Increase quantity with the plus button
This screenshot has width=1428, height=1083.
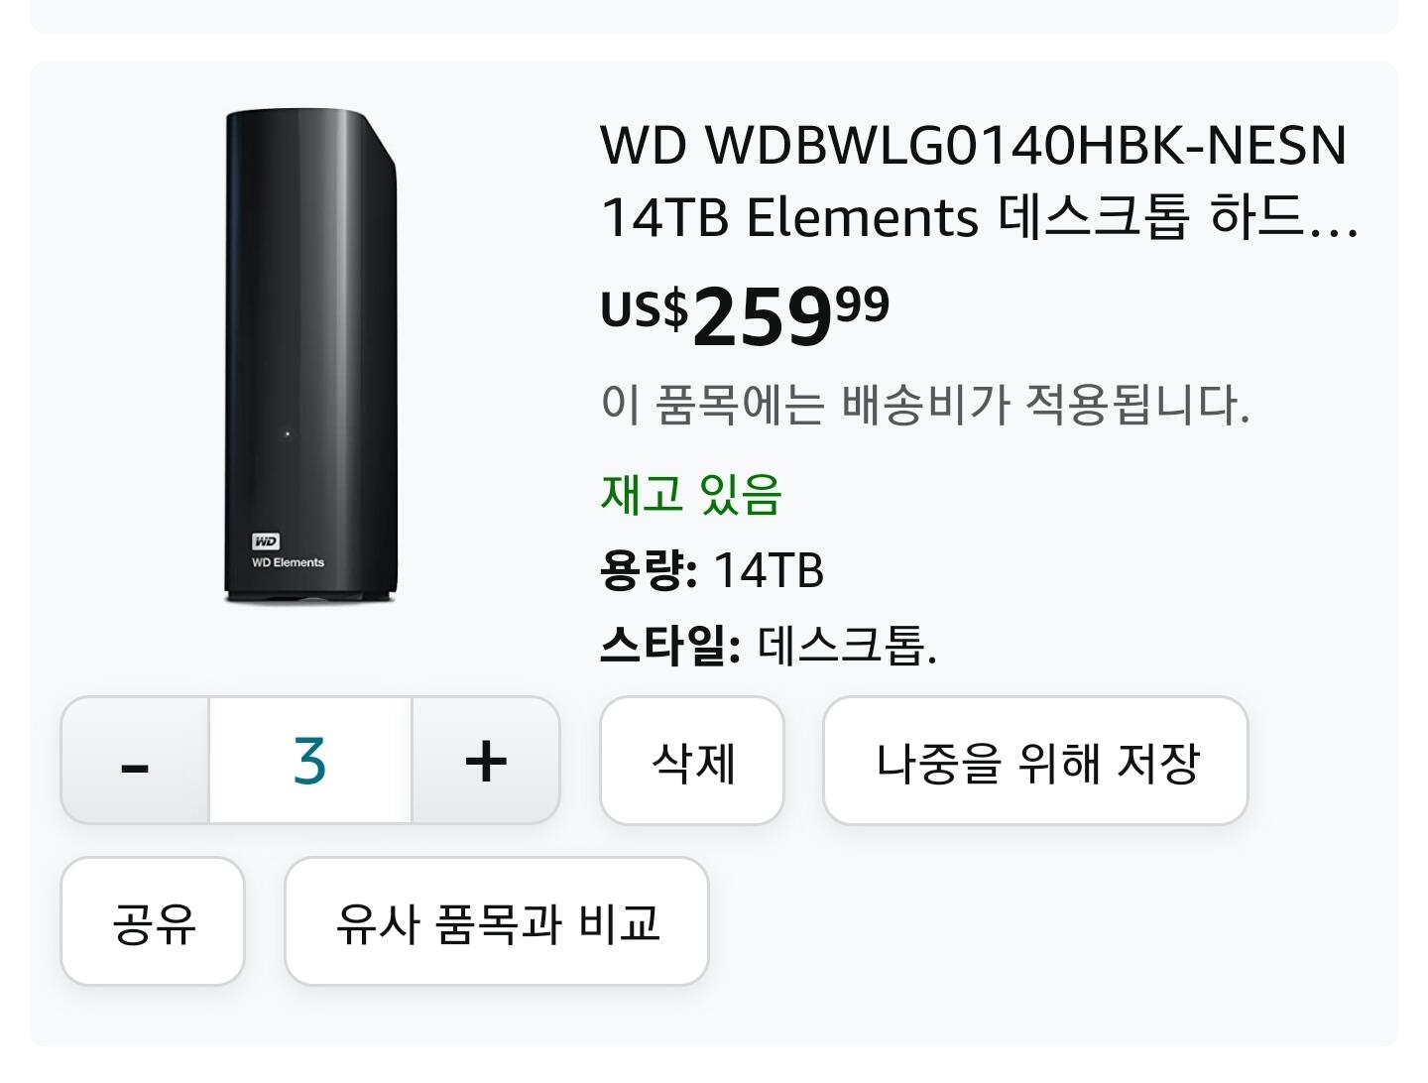486,761
